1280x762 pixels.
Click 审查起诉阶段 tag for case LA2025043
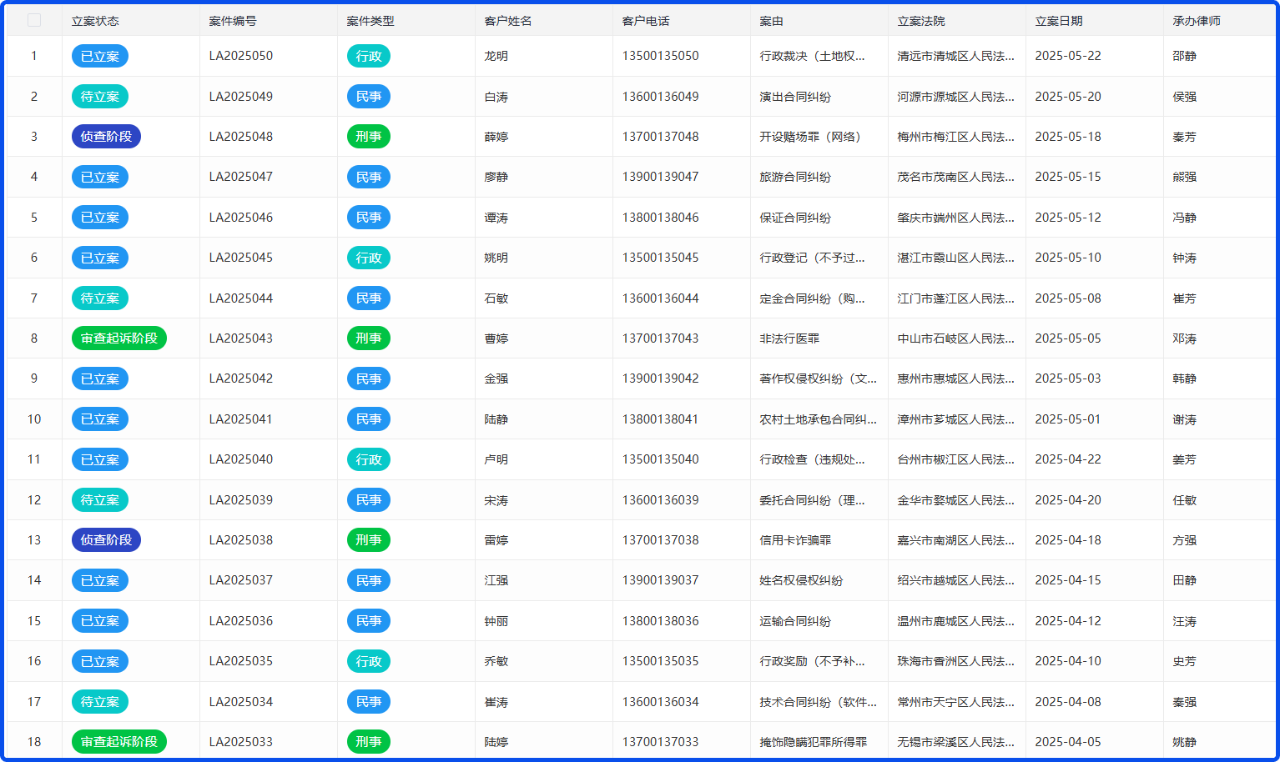pos(119,338)
